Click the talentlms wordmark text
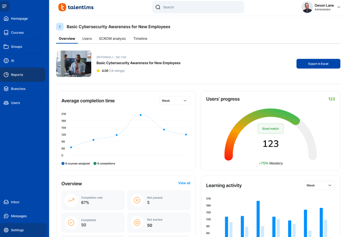This screenshot has height=237, width=344. [x=81, y=7]
